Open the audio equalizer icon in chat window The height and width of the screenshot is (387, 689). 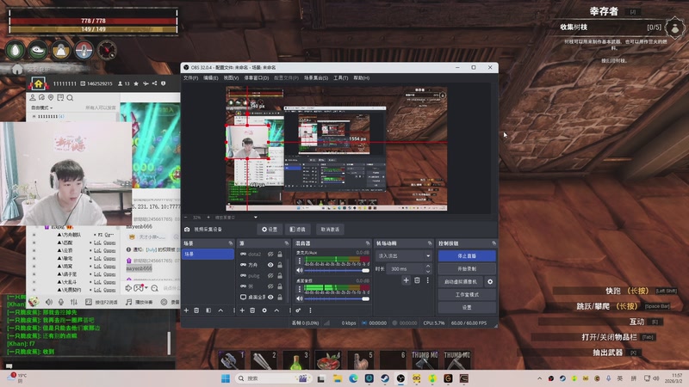(74, 303)
